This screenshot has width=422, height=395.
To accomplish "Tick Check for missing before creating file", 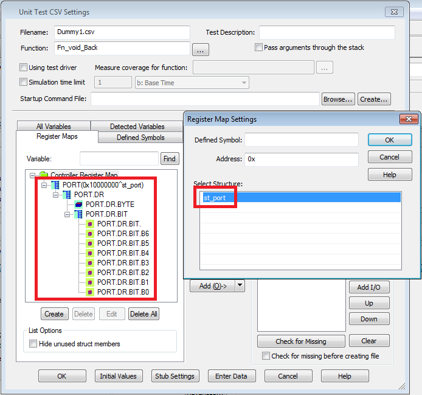I will click(x=266, y=355).
